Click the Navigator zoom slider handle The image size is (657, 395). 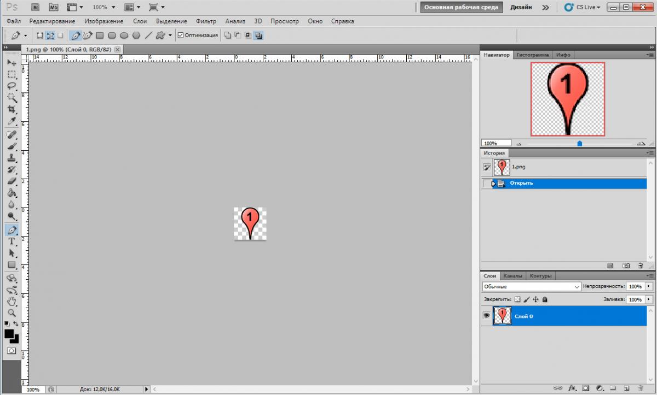coord(579,144)
